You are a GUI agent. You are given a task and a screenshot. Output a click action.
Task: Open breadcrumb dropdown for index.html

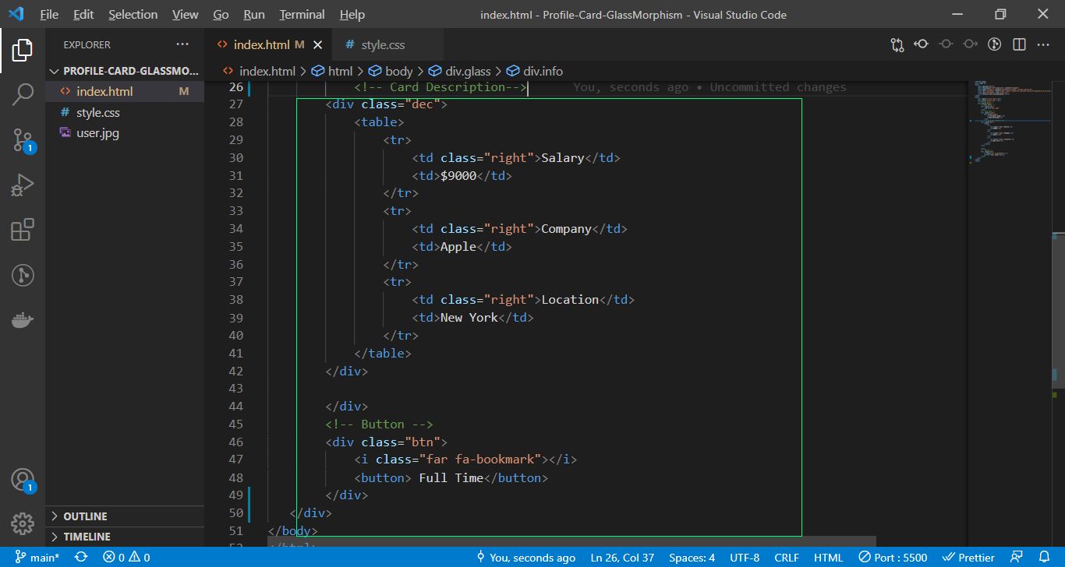259,71
